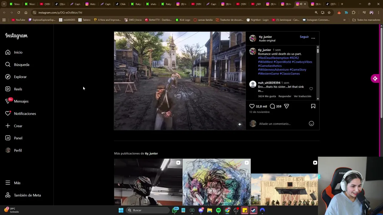Click hashtag #WesternGame
Viewport: 383px width, 215px height.
pos(268,73)
